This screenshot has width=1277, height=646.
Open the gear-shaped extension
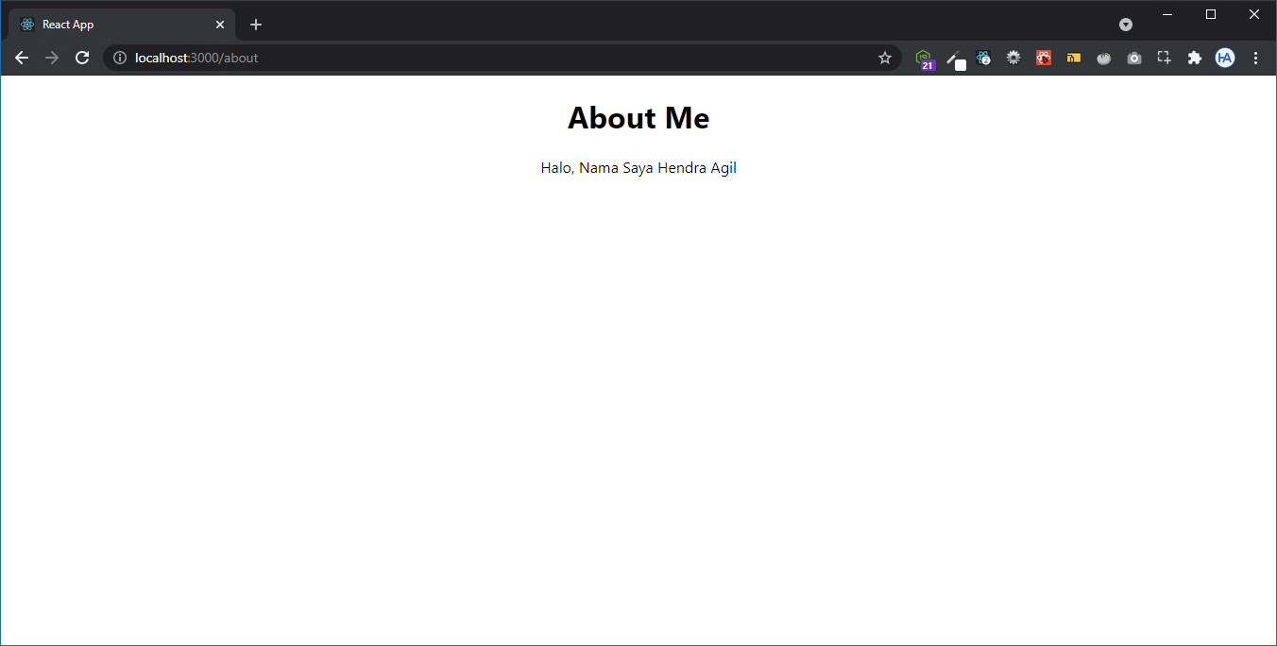[x=1013, y=58]
